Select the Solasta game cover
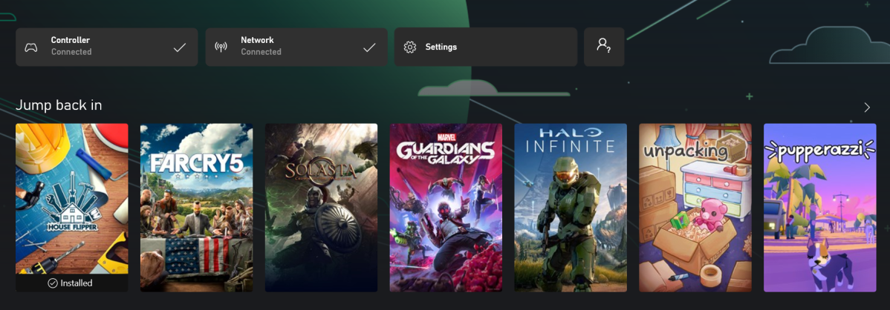The width and height of the screenshot is (890, 310). pos(321,208)
